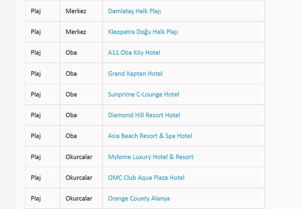Open Grand Kaptan Hotel link
This screenshot has width=302, height=209.
tap(135, 74)
